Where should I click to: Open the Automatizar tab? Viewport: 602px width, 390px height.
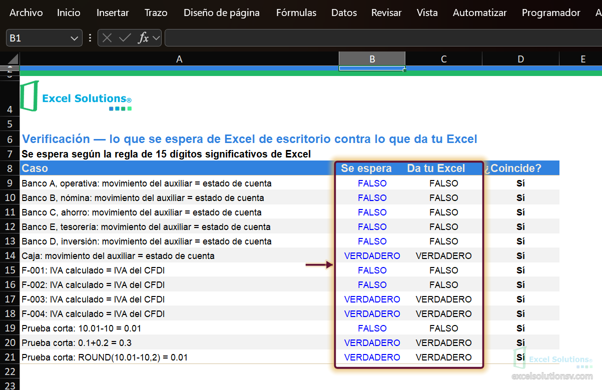pos(479,13)
